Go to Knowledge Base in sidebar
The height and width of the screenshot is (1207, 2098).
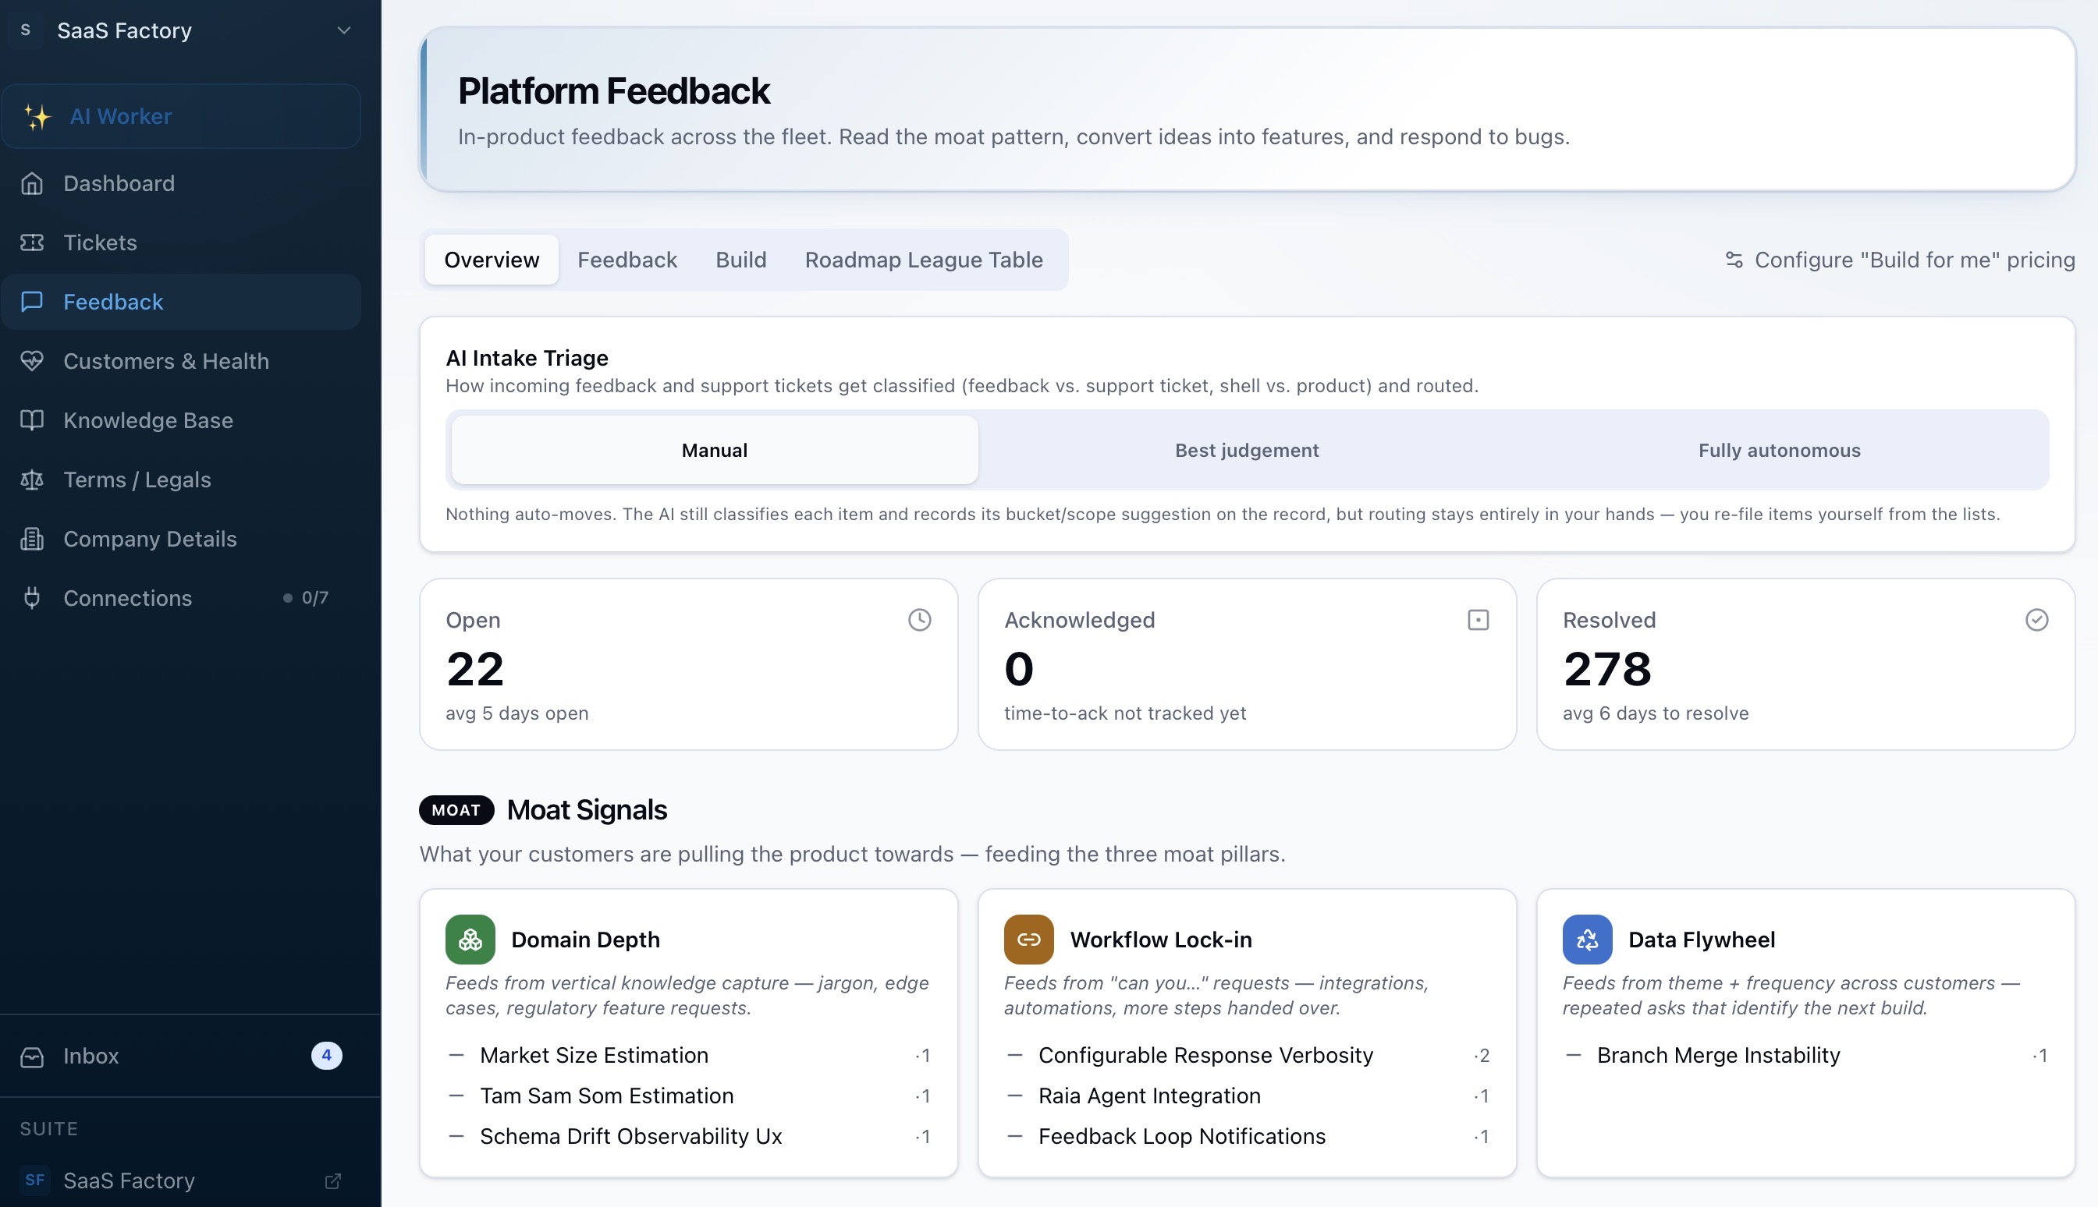click(182, 420)
